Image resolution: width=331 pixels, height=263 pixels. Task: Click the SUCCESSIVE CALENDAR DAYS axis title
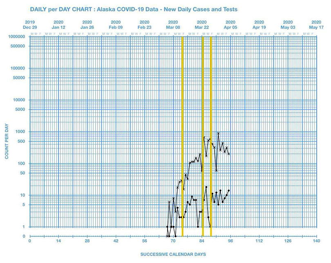(x=173, y=254)
